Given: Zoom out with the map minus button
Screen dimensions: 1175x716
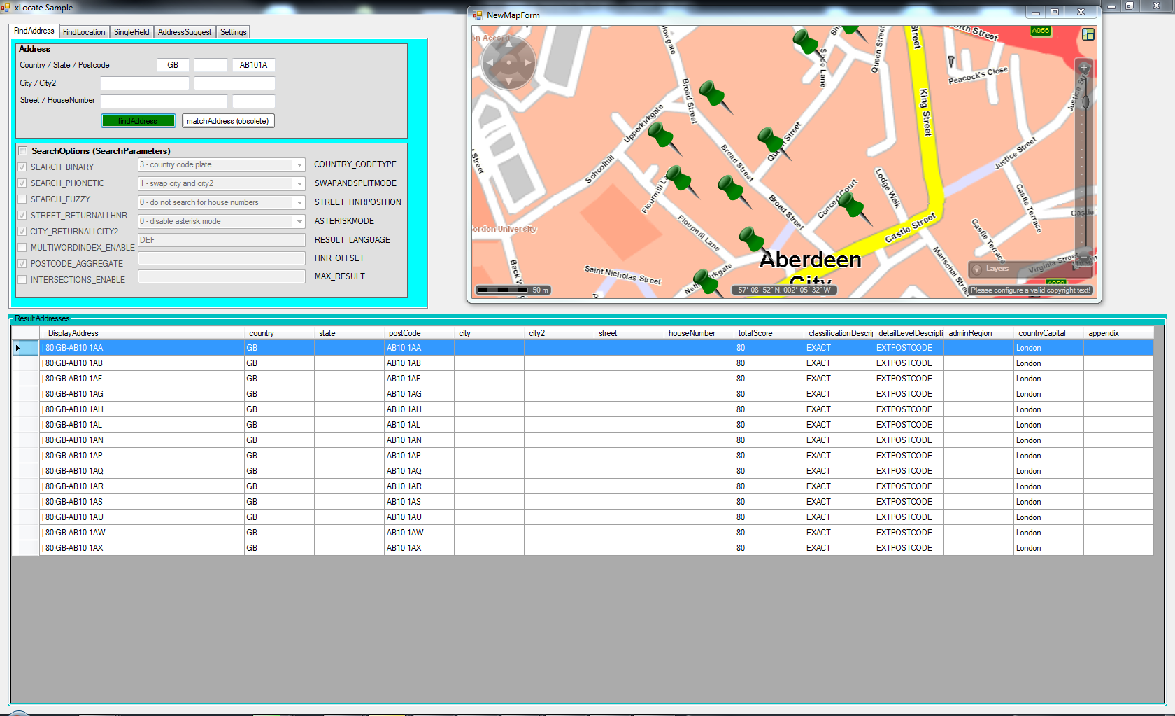Looking at the screenshot, I should [x=1084, y=258].
